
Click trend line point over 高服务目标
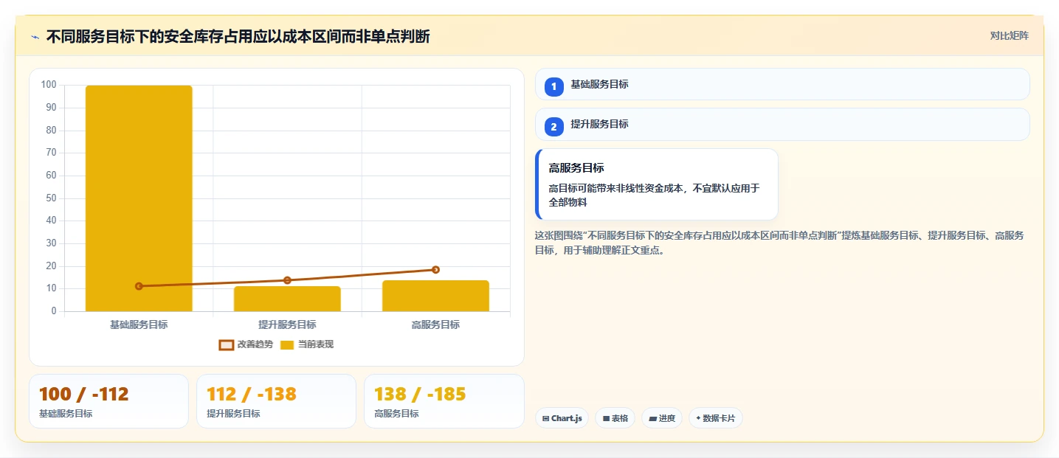[x=435, y=269]
